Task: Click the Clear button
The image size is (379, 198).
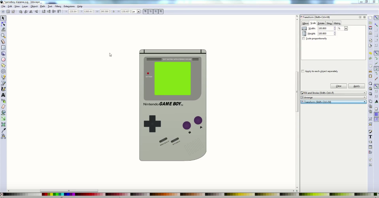Action: [x=339, y=86]
